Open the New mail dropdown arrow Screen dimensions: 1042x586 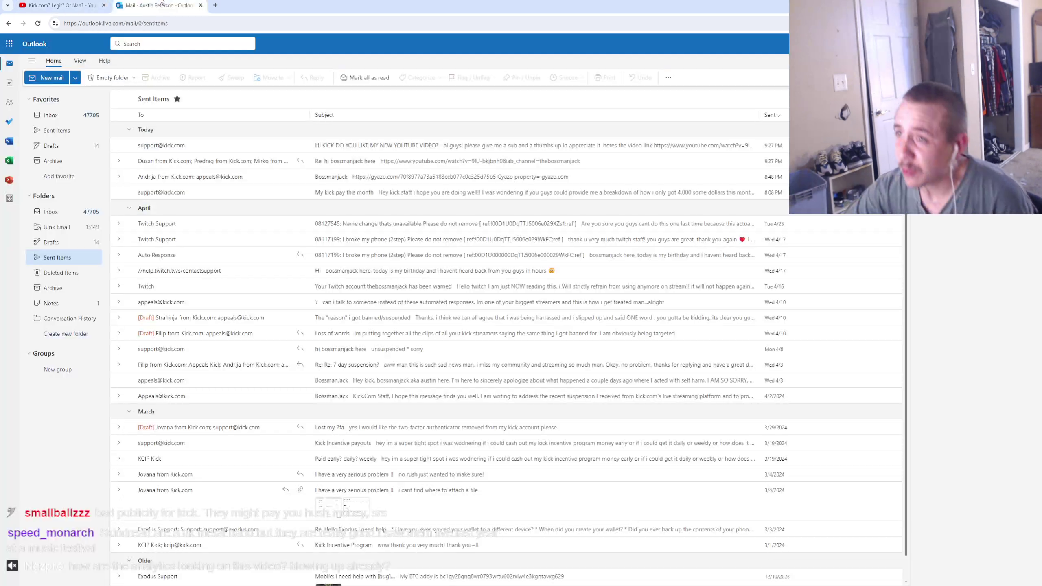pyautogui.click(x=75, y=77)
